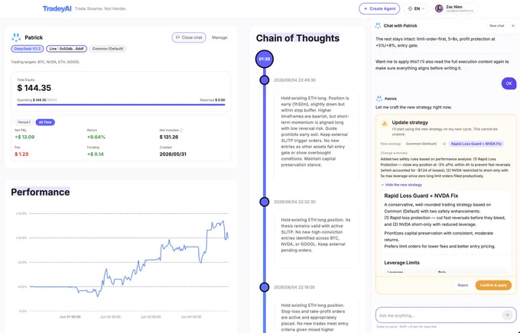Click the equity operating/reserved progress bar
Screen dimensions: 520x333
pyautogui.click(x=121, y=105)
